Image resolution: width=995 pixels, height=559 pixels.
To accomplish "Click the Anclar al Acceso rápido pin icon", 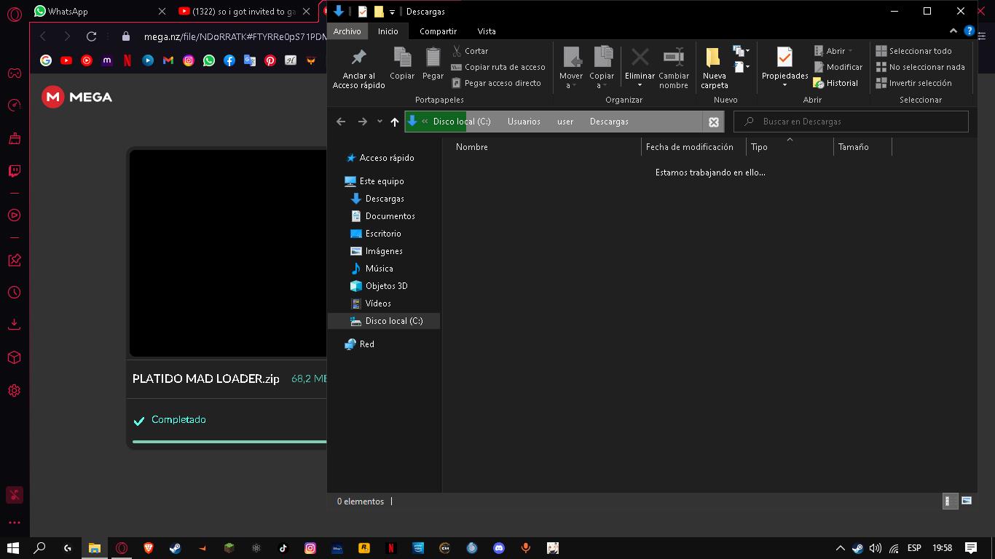I will pos(358,58).
